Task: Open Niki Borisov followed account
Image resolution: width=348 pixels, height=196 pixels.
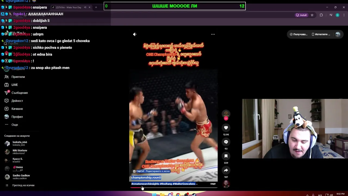Action: pyautogui.click(x=20, y=152)
